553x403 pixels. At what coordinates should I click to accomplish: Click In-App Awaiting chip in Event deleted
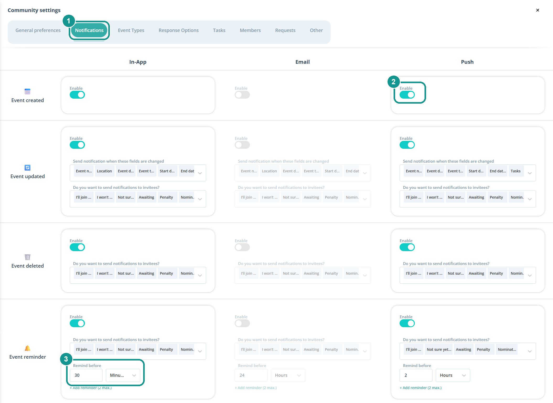146,273
